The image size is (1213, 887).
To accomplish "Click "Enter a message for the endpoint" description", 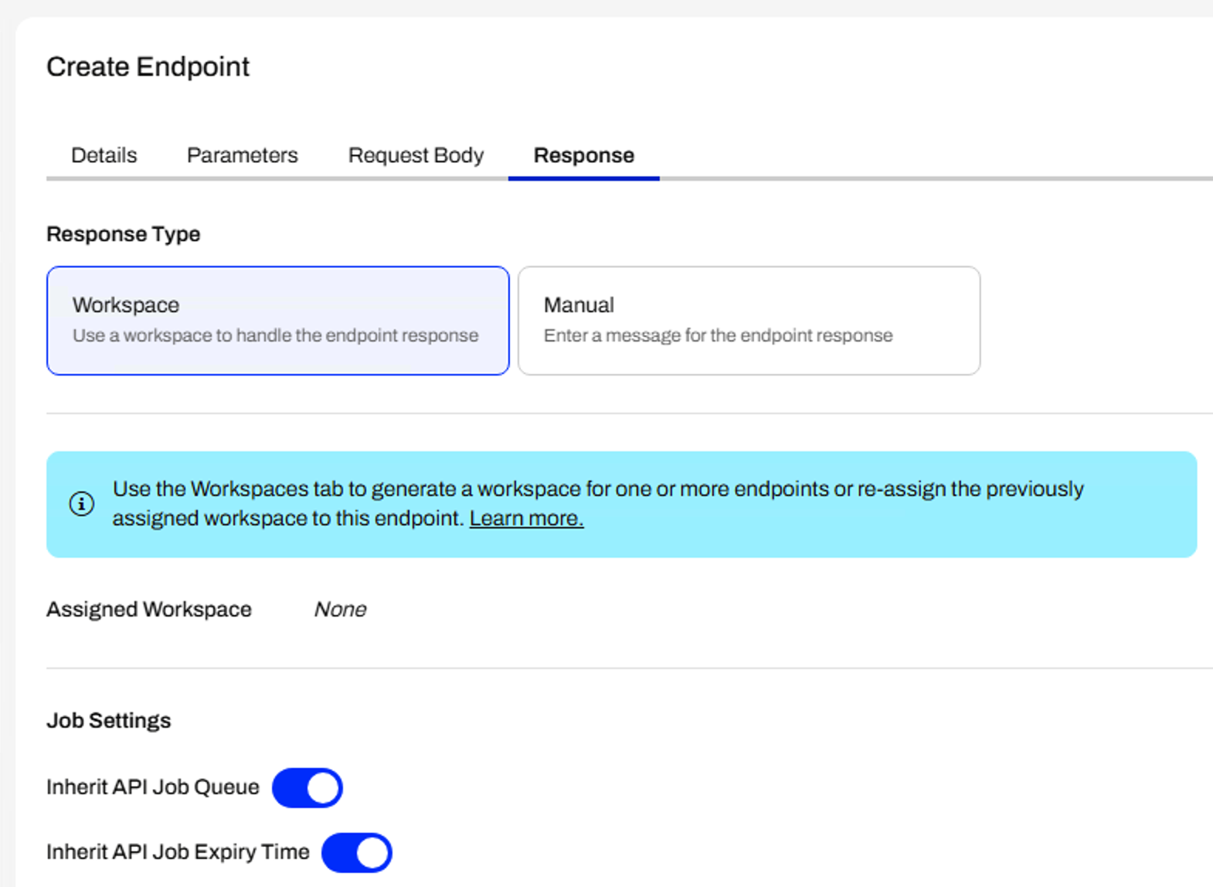I will click(718, 336).
